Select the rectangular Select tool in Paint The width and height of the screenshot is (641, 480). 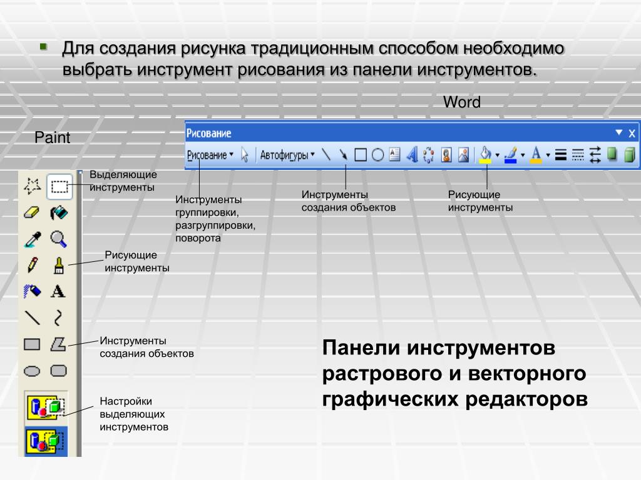(59, 187)
